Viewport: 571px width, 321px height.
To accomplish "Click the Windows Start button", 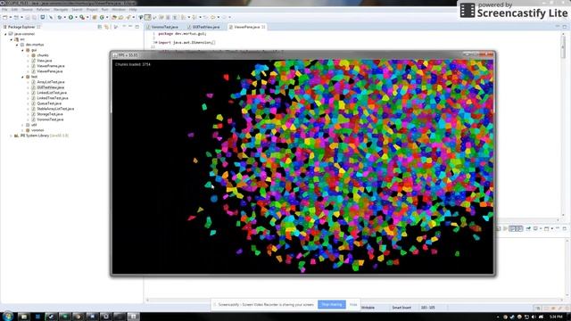I will pos(8,316).
